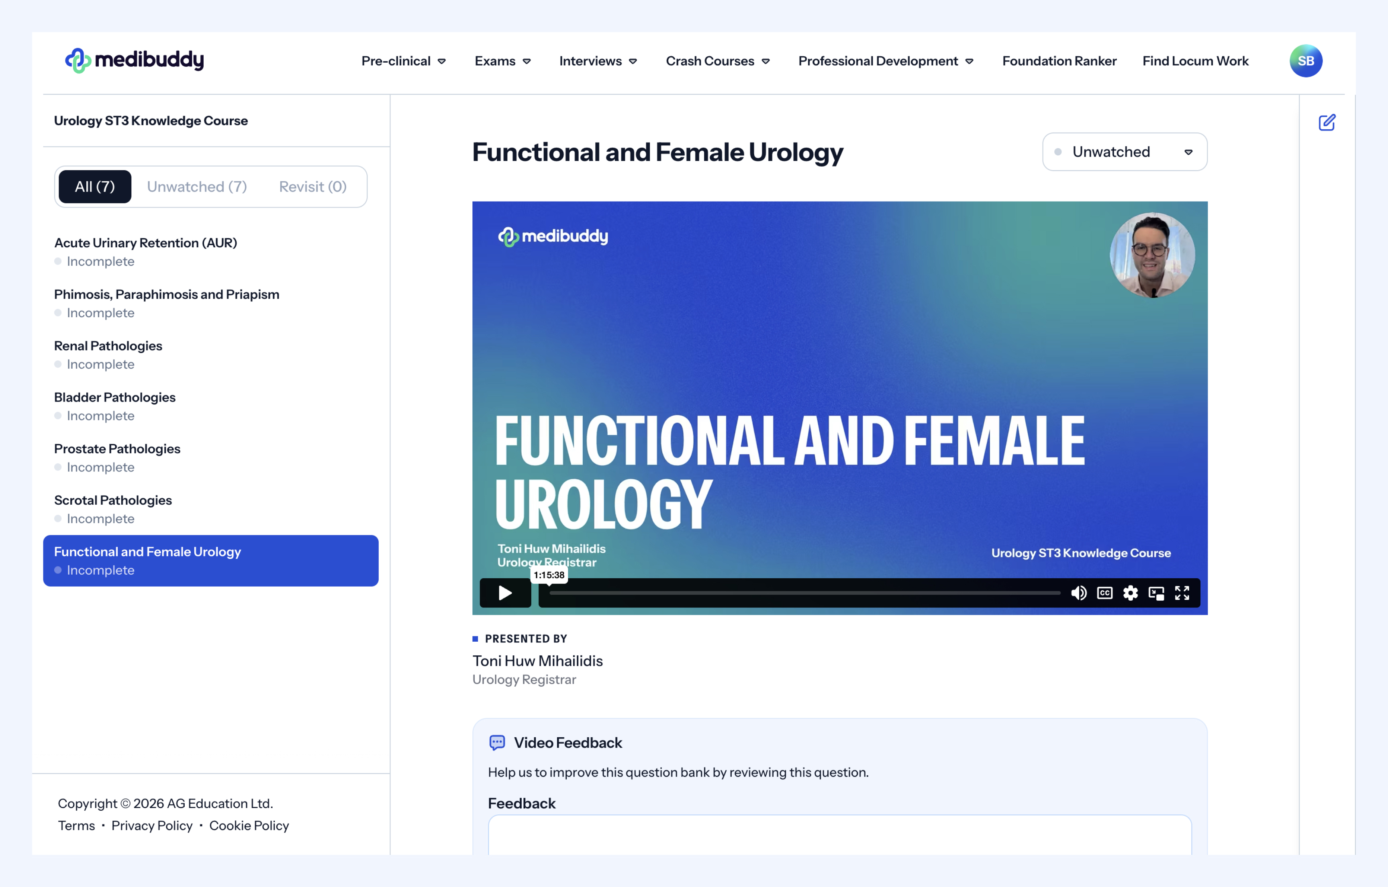
Task: Enter fullscreen video mode
Action: click(1182, 593)
